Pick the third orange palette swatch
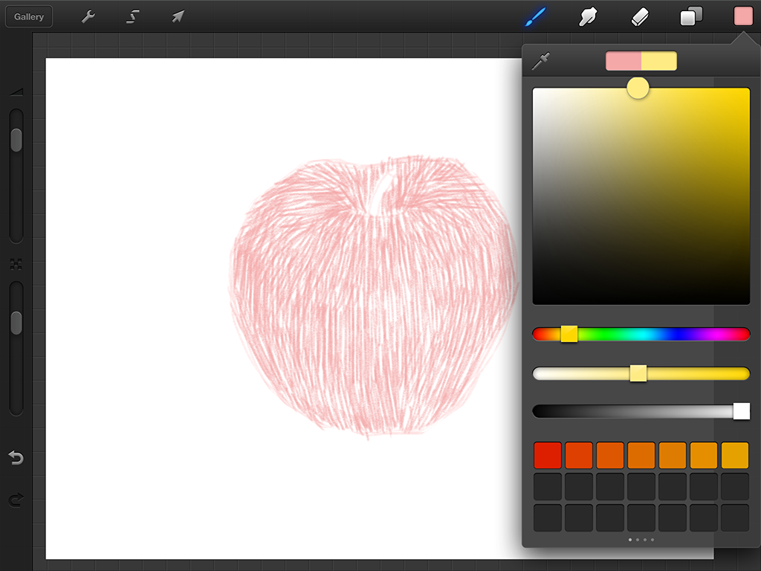Viewport: 761px width, 571px height. click(610, 455)
